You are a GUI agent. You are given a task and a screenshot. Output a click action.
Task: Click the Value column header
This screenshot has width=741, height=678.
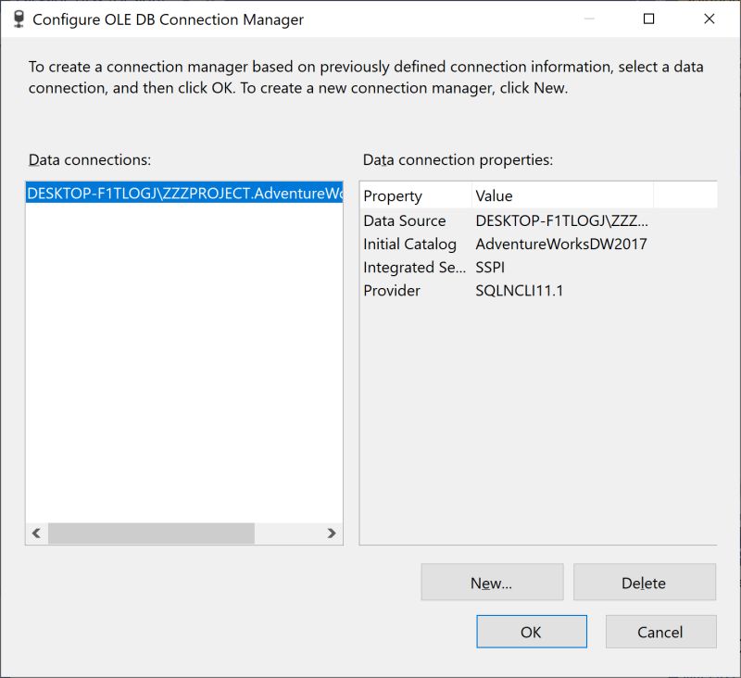[495, 195]
